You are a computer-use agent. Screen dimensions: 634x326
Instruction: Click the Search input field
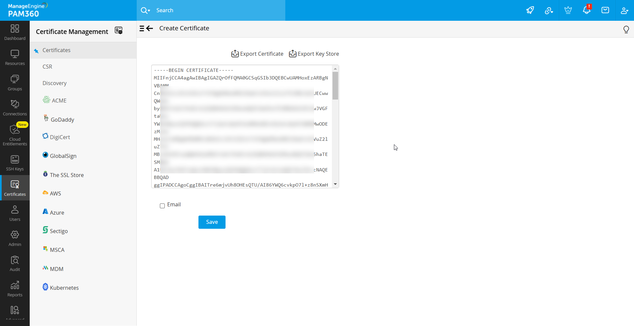pyautogui.click(x=219, y=10)
